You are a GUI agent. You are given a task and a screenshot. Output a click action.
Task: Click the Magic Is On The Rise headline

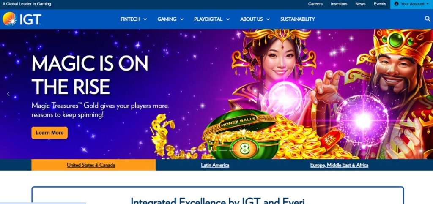90,75
